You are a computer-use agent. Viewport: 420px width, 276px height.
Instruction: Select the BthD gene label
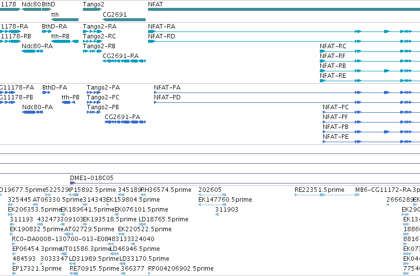[48, 4]
